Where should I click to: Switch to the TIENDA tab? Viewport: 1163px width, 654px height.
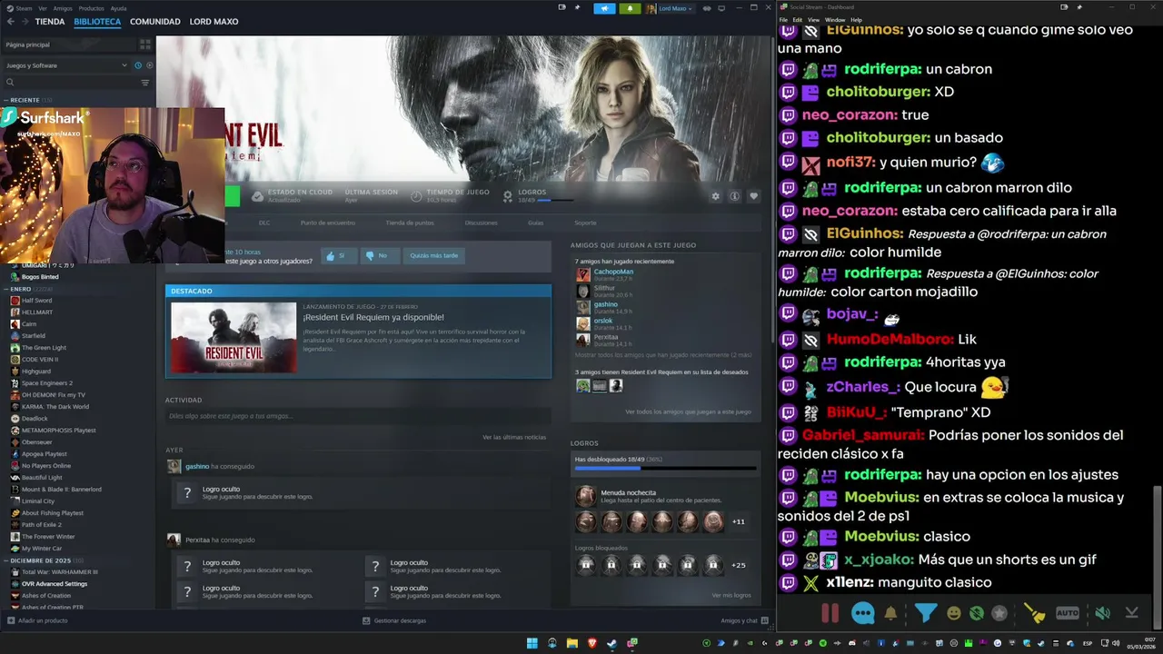pyautogui.click(x=50, y=21)
